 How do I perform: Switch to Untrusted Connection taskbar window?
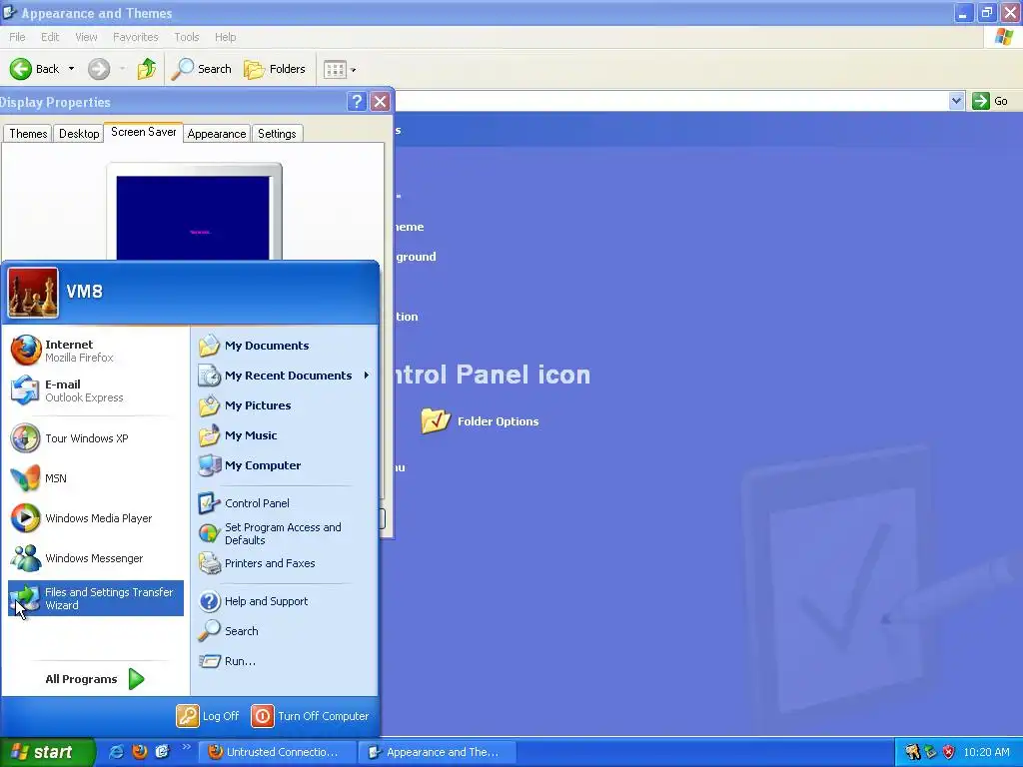278,752
